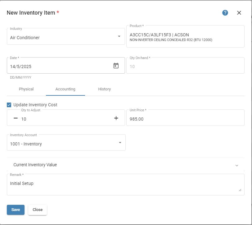Image resolution: width=252 pixels, height=225 pixels.
Task: Open the help question mark icon
Action: [x=225, y=13]
